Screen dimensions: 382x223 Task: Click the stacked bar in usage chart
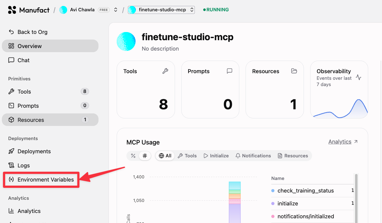coord(235,202)
